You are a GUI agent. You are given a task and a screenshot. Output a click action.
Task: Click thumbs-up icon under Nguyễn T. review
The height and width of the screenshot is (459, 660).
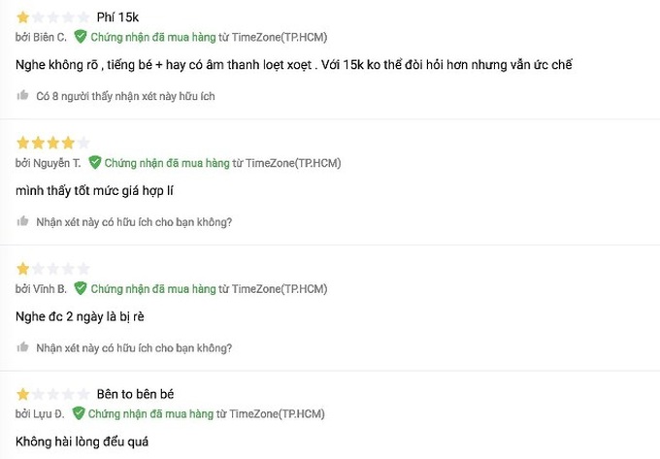(x=22, y=221)
